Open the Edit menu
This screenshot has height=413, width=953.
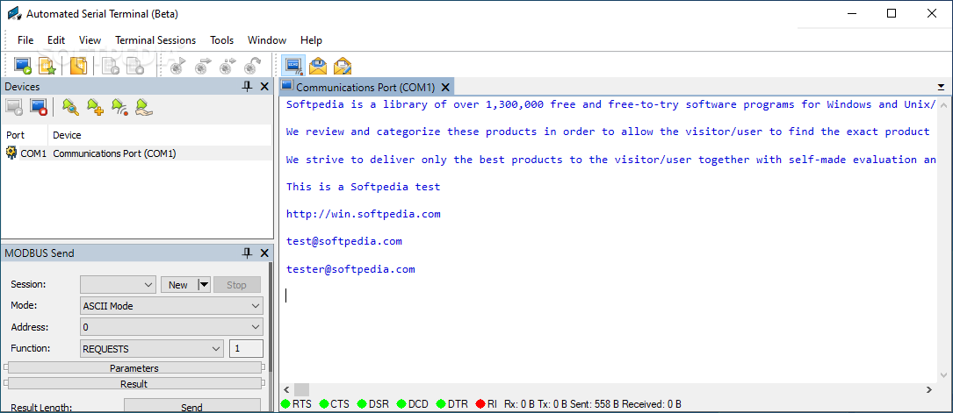(56, 40)
